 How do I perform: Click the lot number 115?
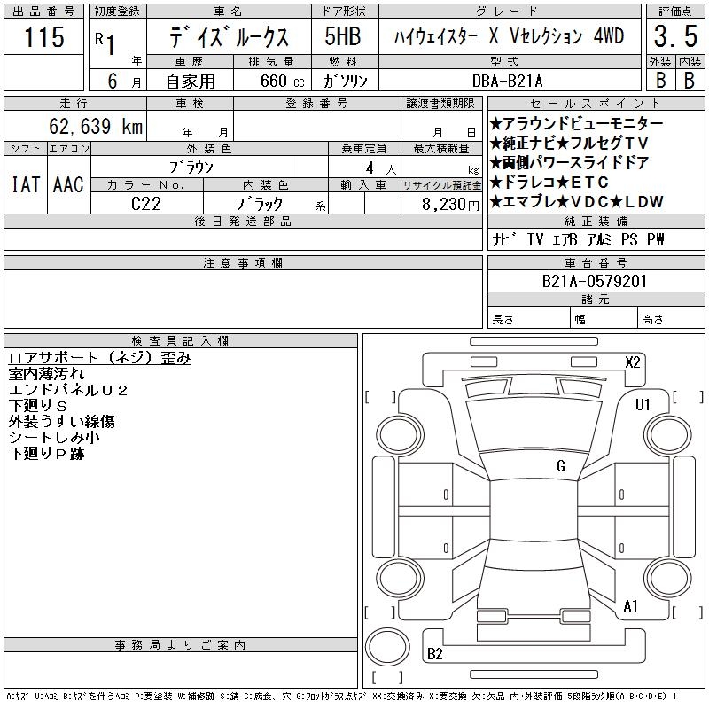[43, 36]
